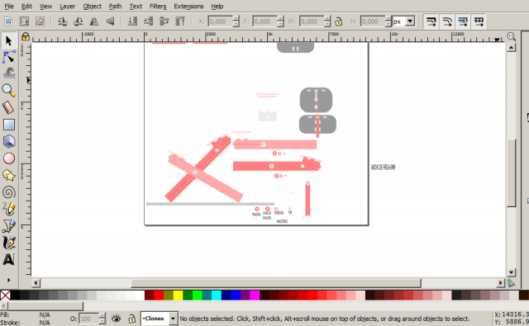
Task: Click Select All objects toolbar icon
Action: [x=8, y=21]
